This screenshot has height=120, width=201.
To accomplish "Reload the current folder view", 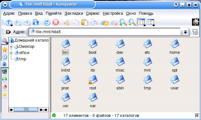I will click(46, 22).
